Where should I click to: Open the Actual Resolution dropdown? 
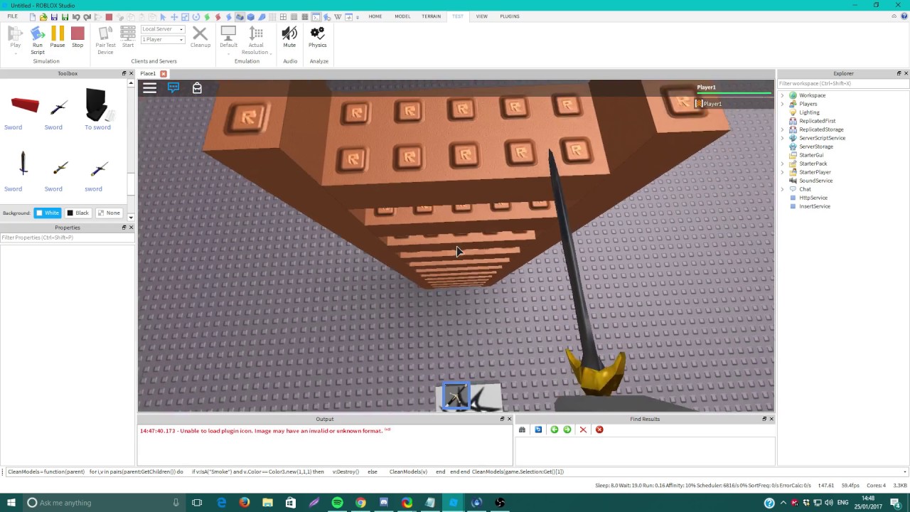256,40
